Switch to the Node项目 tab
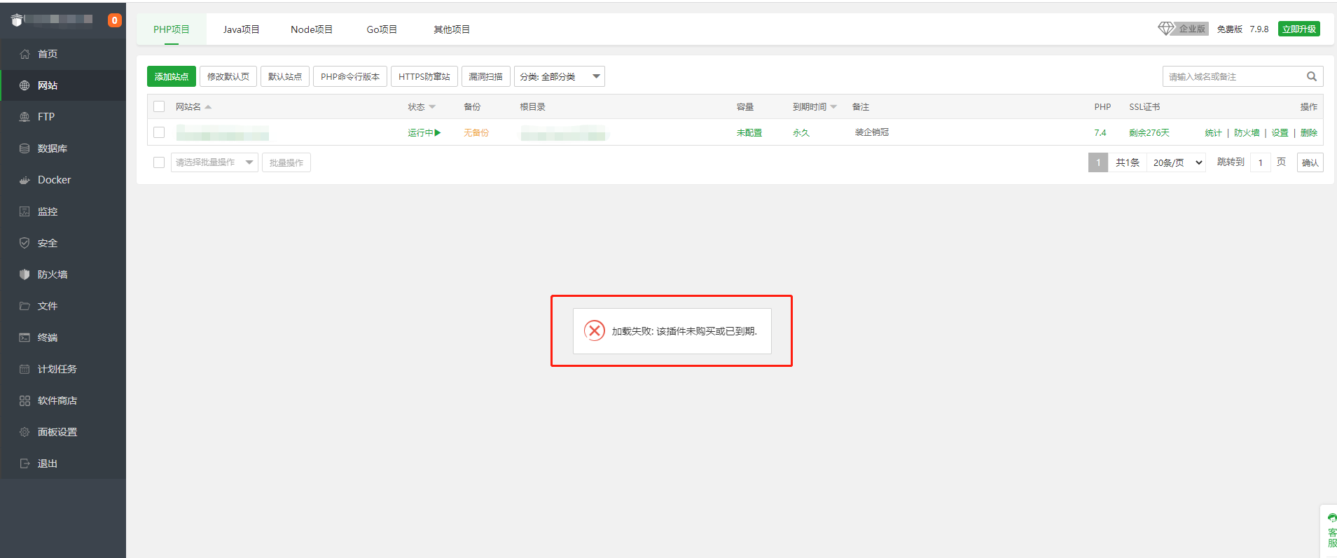This screenshot has width=1337, height=558. tap(312, 29)
